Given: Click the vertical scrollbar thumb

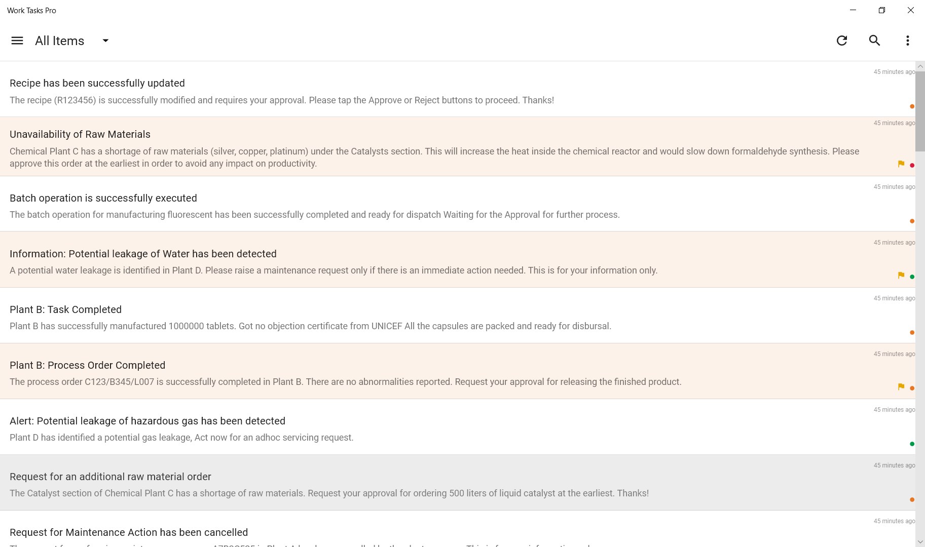Looking at the screenshot, I should click(920, 111).
